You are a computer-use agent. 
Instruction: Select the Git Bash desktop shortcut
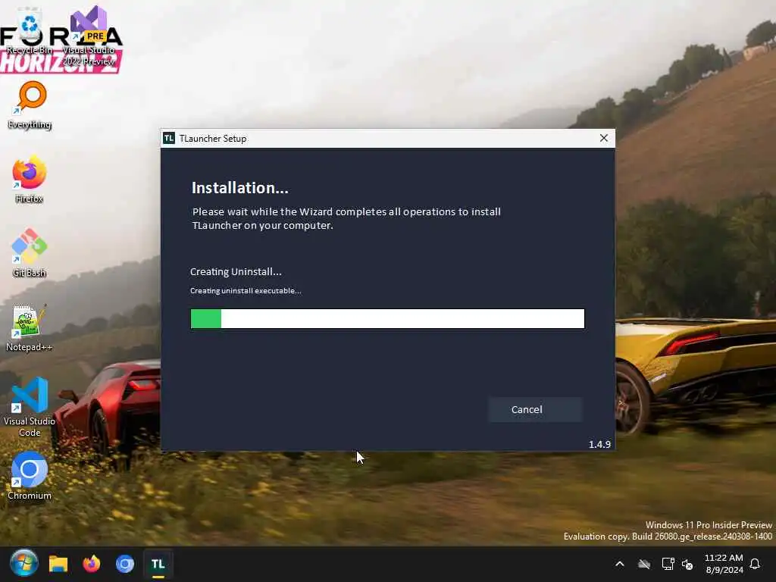coord(30,253)
